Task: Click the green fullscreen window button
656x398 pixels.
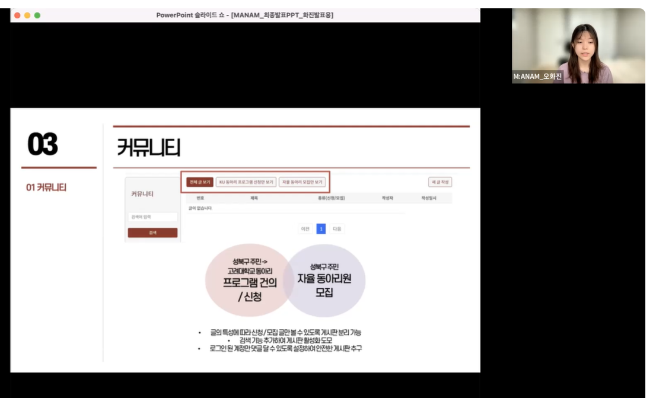Action: (x=37, y=15)
